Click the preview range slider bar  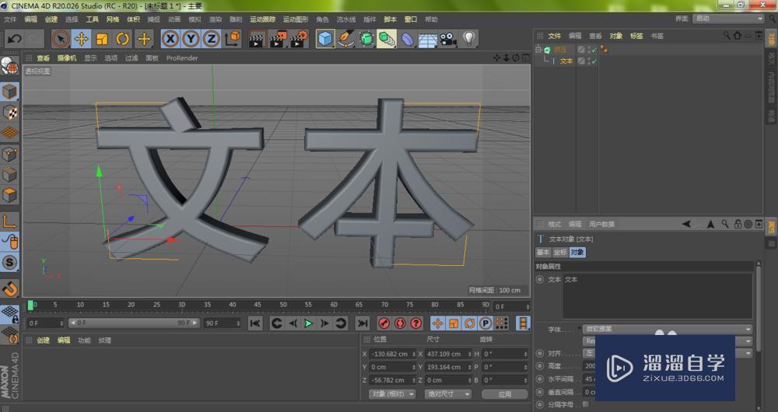134,323
